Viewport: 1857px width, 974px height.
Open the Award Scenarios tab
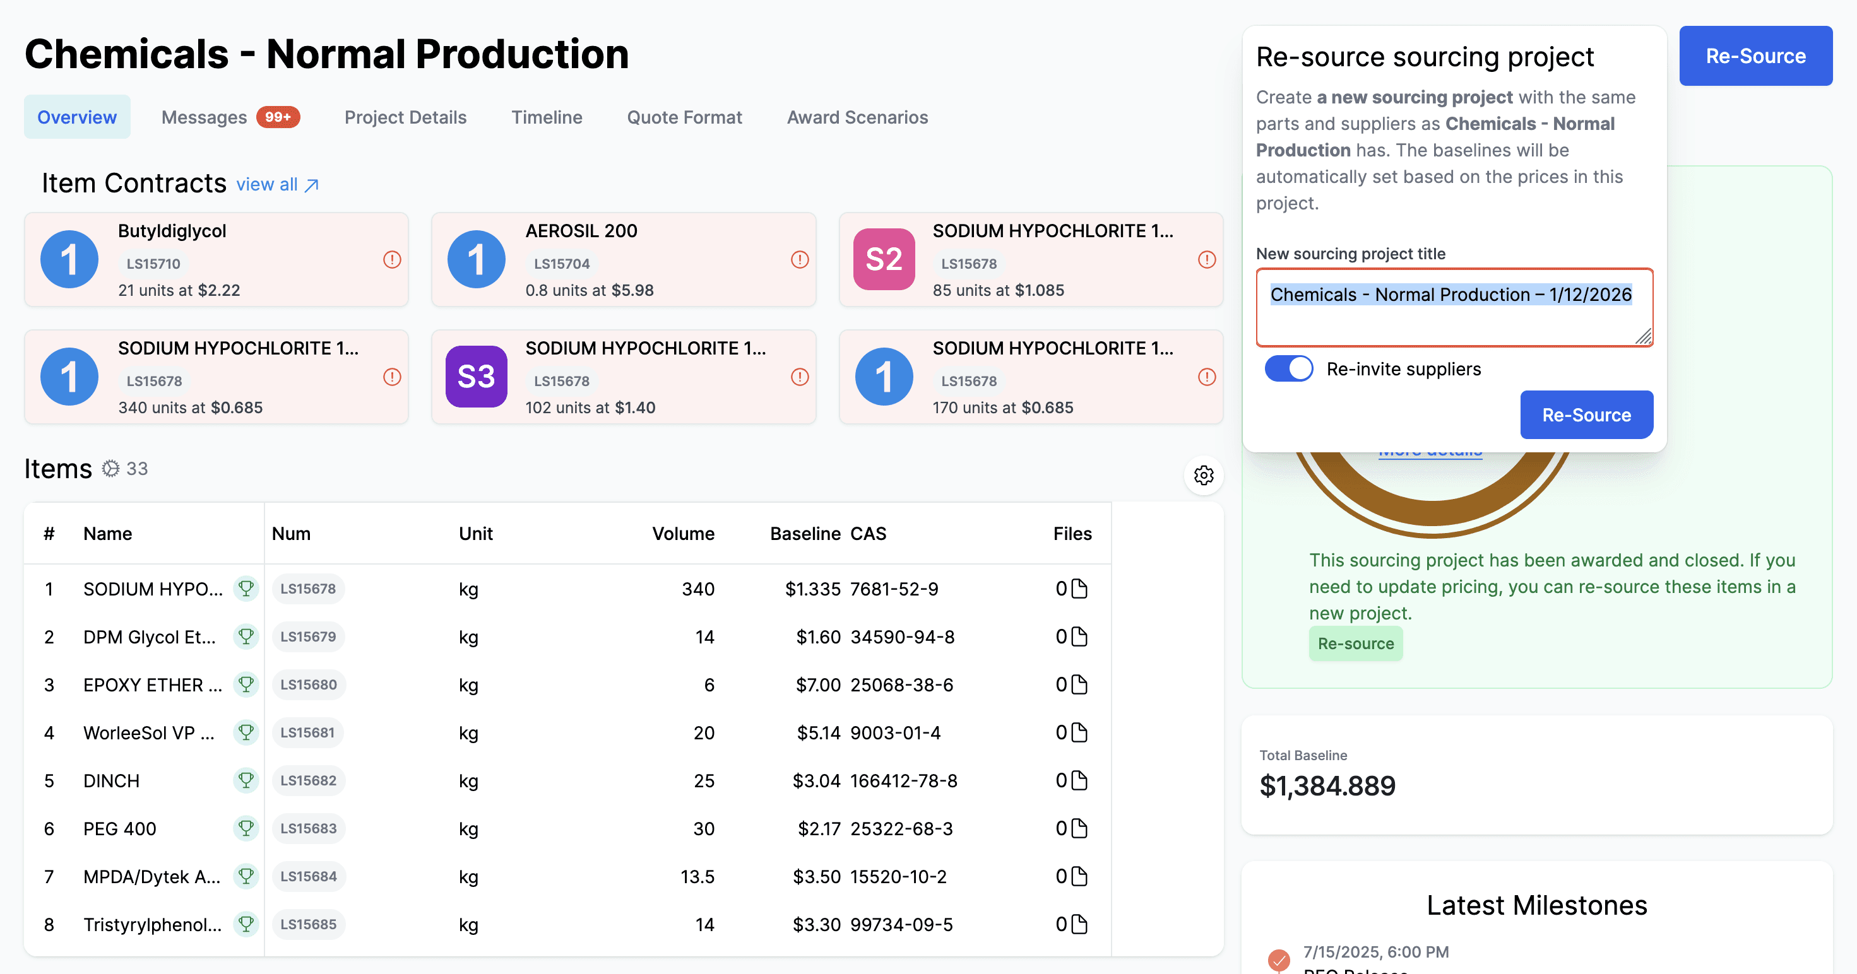point(857,117)
